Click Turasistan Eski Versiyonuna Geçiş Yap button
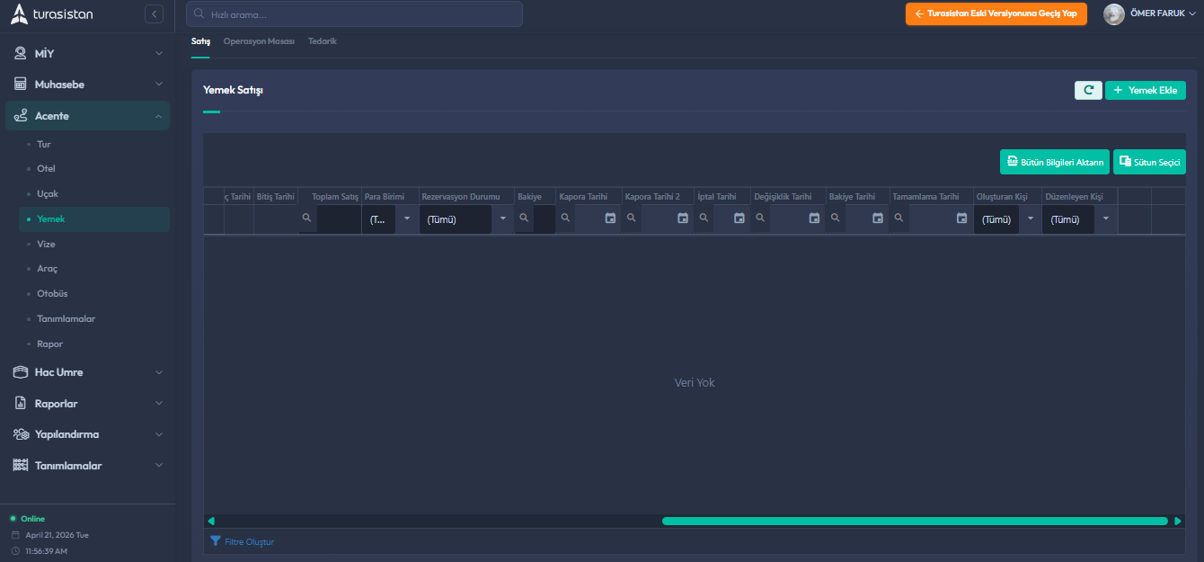Image resolution: width=1204 pixels, height=562 pixels. 996,14
